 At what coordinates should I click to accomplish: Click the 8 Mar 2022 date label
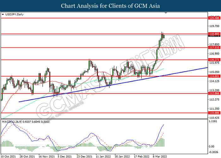pos(160,156)
